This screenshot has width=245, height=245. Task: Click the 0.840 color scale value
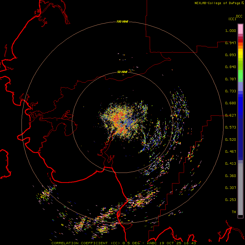(231, 67)
